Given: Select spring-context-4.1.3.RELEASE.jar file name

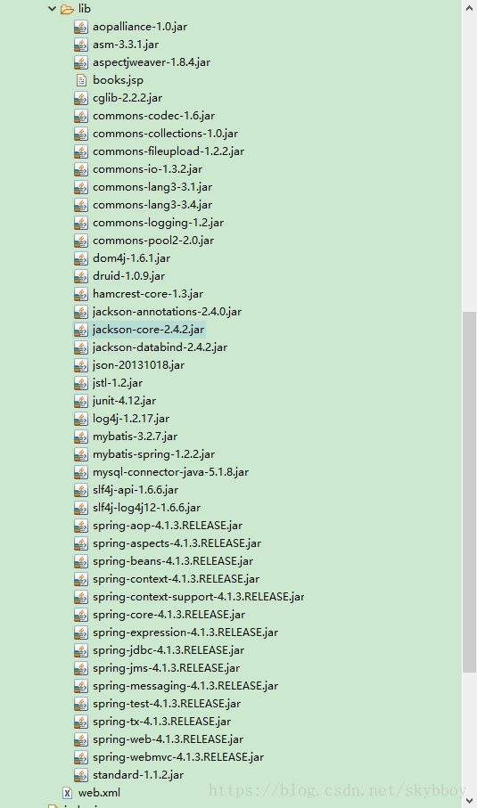Looking at the screenshot, I should pyautogui.click(x=176, y=579).
